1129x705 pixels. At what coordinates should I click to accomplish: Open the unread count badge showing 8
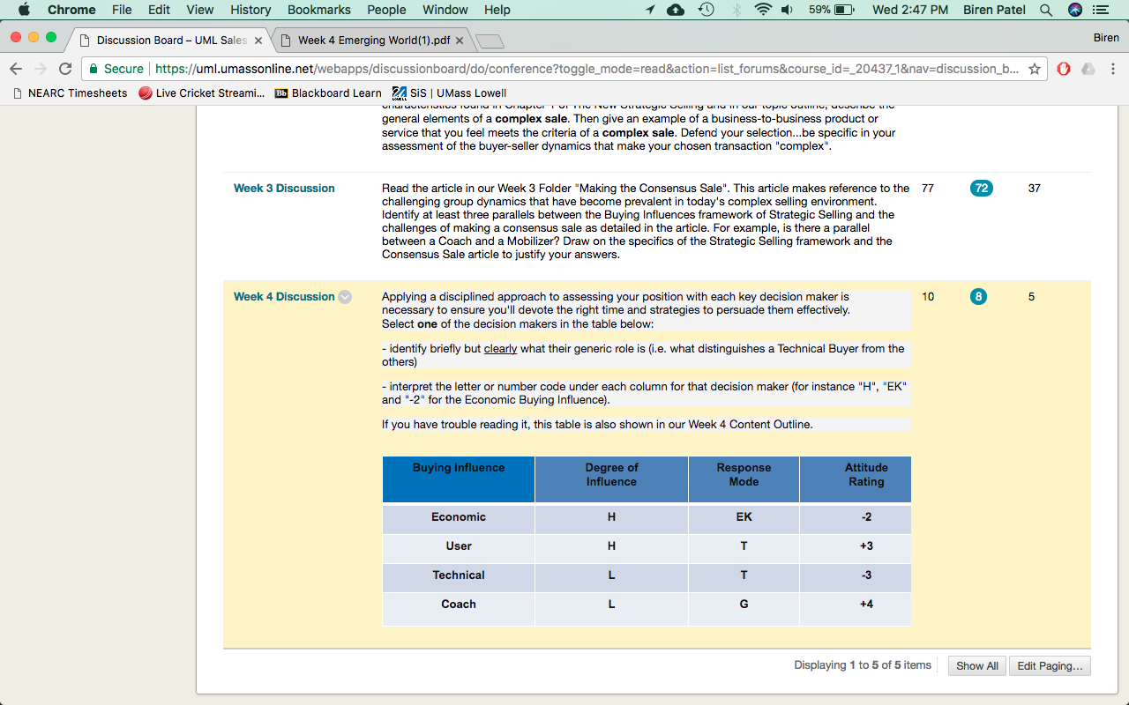point(978,297)
